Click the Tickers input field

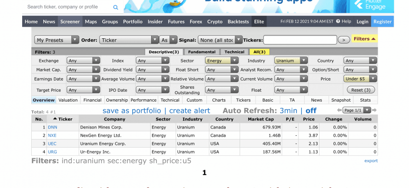(300, 40)
